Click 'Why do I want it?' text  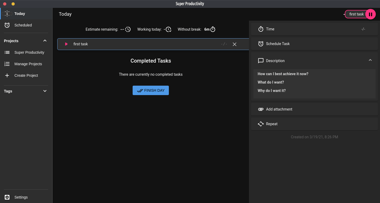(272, 91)
